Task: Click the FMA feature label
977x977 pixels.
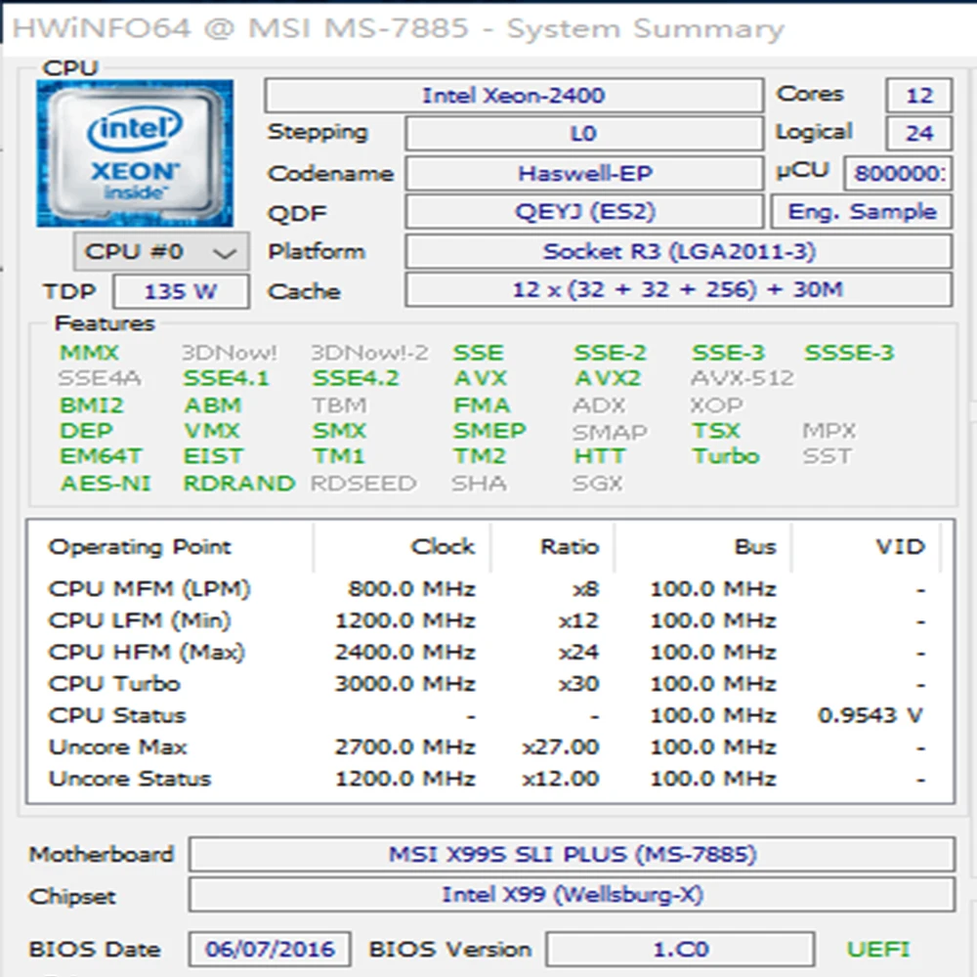Action: pyautogui.click(x=481, y=405)
